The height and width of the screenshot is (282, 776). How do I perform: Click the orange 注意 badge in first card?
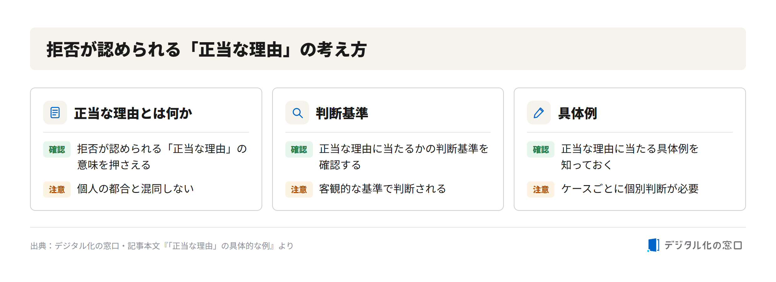coord(57,189)
